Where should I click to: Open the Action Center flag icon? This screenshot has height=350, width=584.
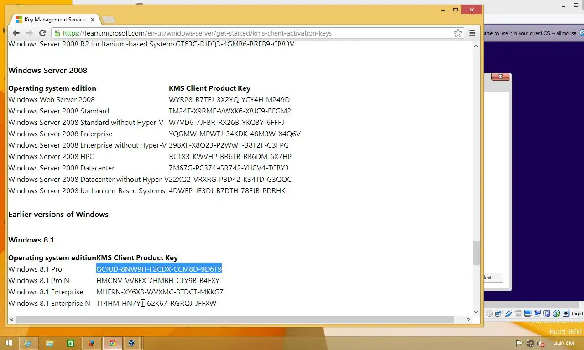pyautogui.click(x=519, y=343)
